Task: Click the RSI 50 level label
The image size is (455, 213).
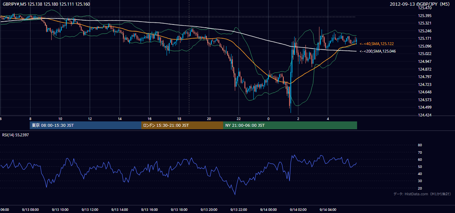Action: [x=420, y=166]
